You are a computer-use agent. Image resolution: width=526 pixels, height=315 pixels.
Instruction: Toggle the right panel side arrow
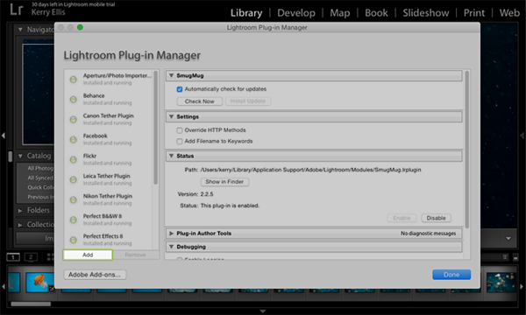click(x=522, y=136)
